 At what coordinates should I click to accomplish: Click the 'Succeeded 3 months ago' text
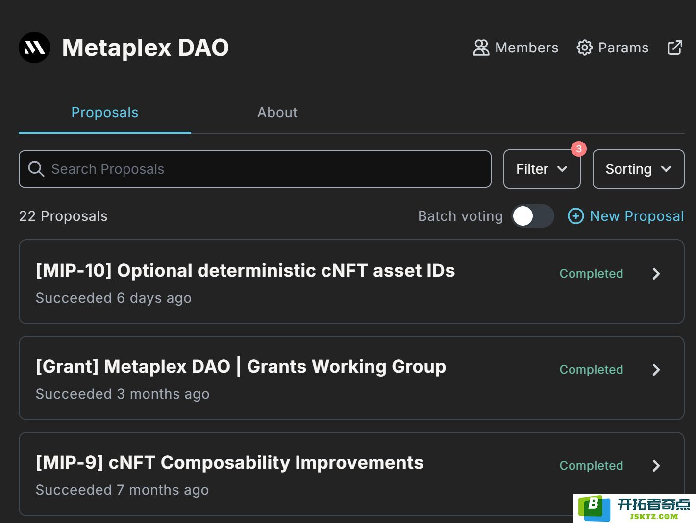[123, 394]
